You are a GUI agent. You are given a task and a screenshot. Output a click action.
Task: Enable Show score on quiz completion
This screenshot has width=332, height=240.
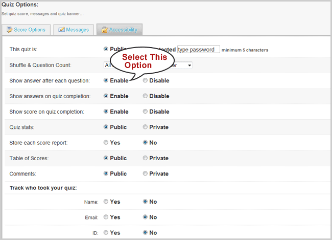[x=106, y=112]
